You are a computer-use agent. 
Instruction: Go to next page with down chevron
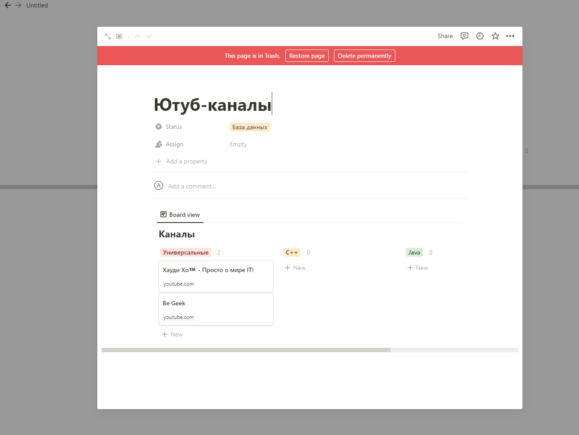149,36
